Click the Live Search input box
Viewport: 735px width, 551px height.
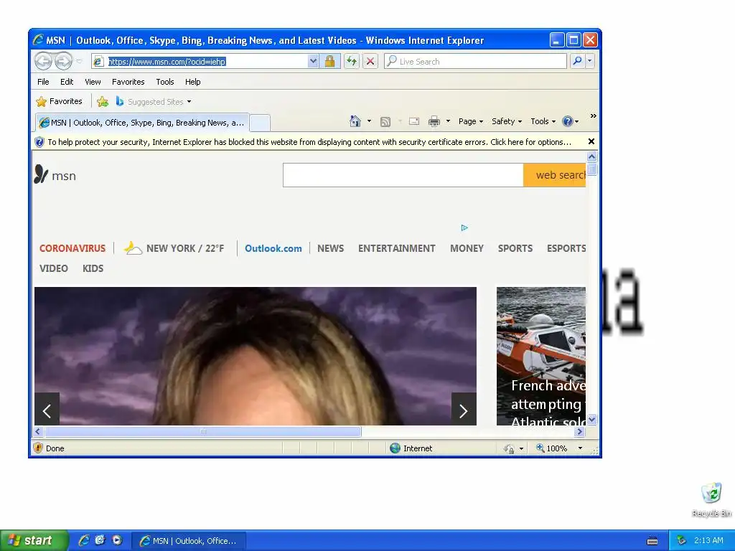pos(475,62)
